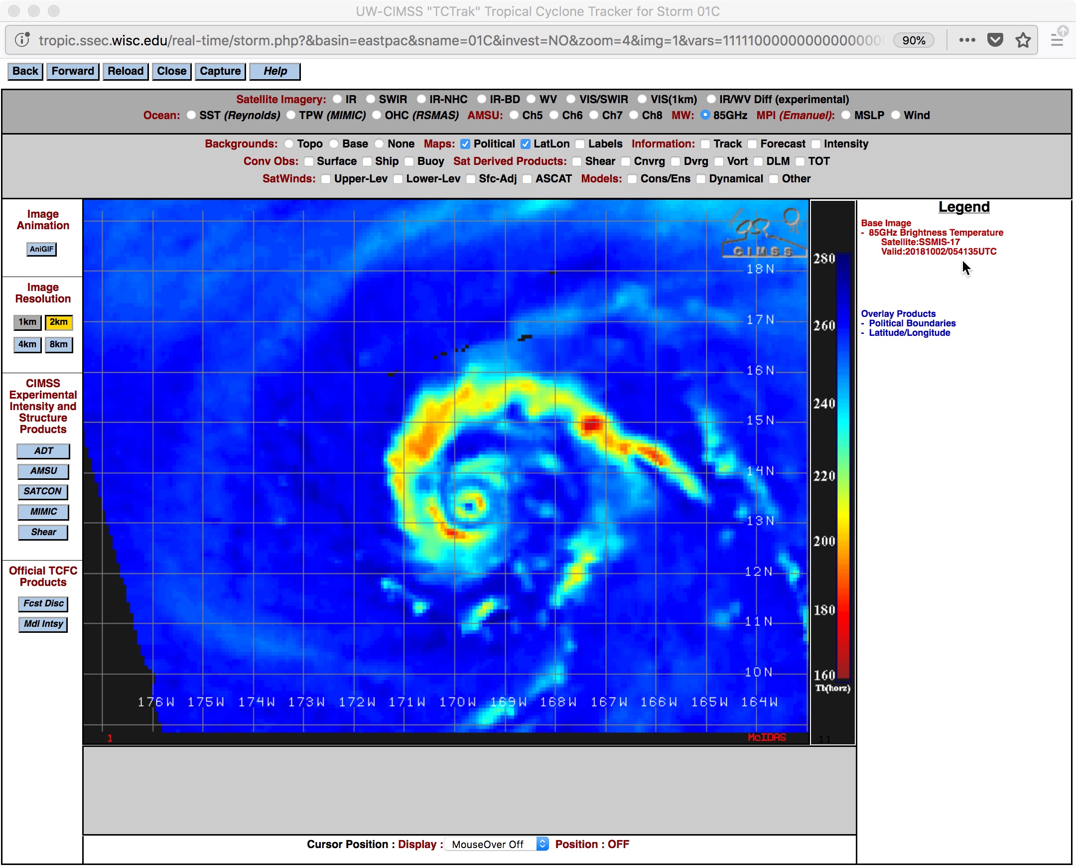Check the Upper-Lev satwinds box

point(326,179)
